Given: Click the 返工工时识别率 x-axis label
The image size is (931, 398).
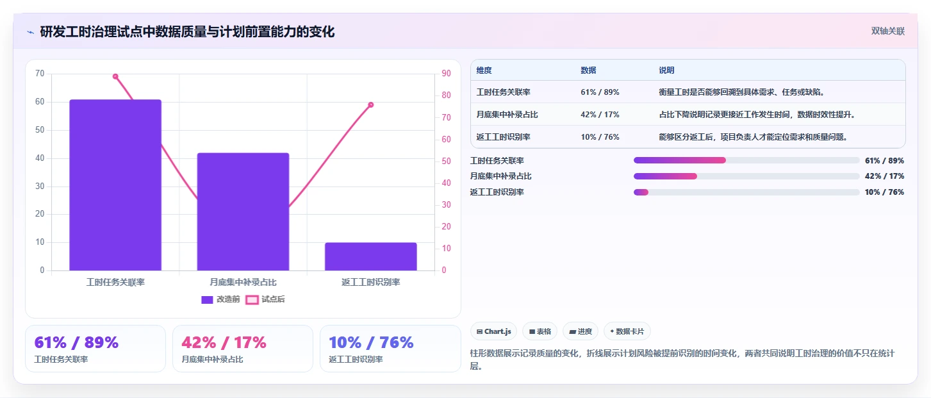Looking at the screenshot, I should [x=371, y=282].
